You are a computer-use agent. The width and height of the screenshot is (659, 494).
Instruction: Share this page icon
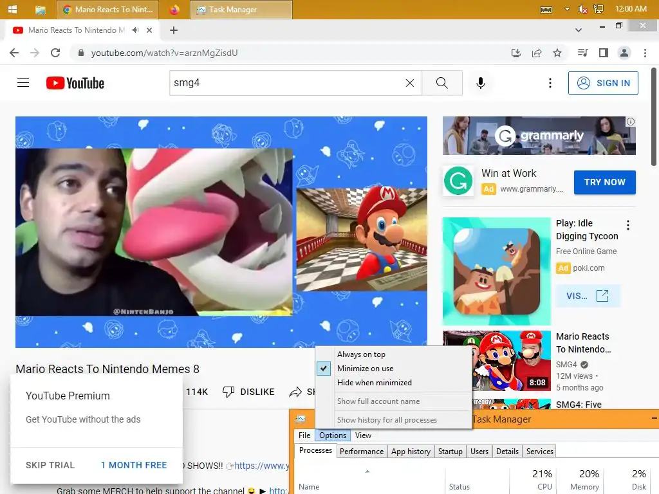537,53
